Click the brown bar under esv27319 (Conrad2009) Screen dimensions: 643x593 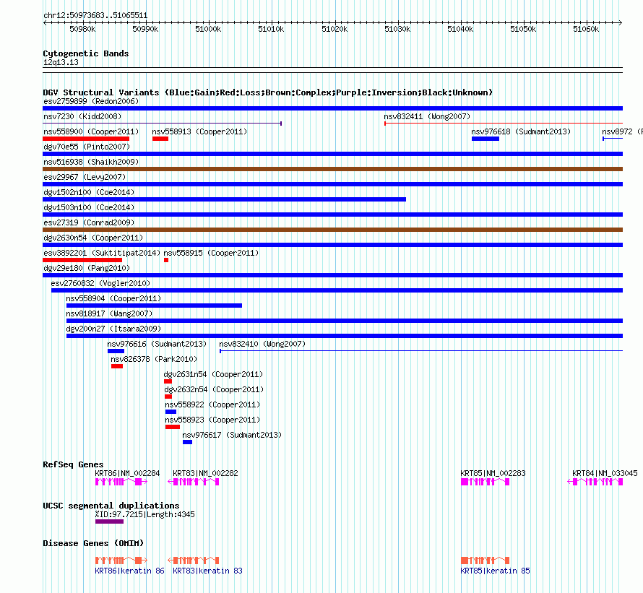click(332, 230)
